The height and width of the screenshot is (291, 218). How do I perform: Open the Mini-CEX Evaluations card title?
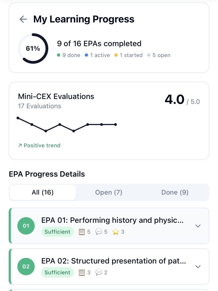tap(56, 96)
